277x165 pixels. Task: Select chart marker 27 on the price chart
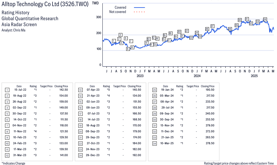(x=212, y=26)
